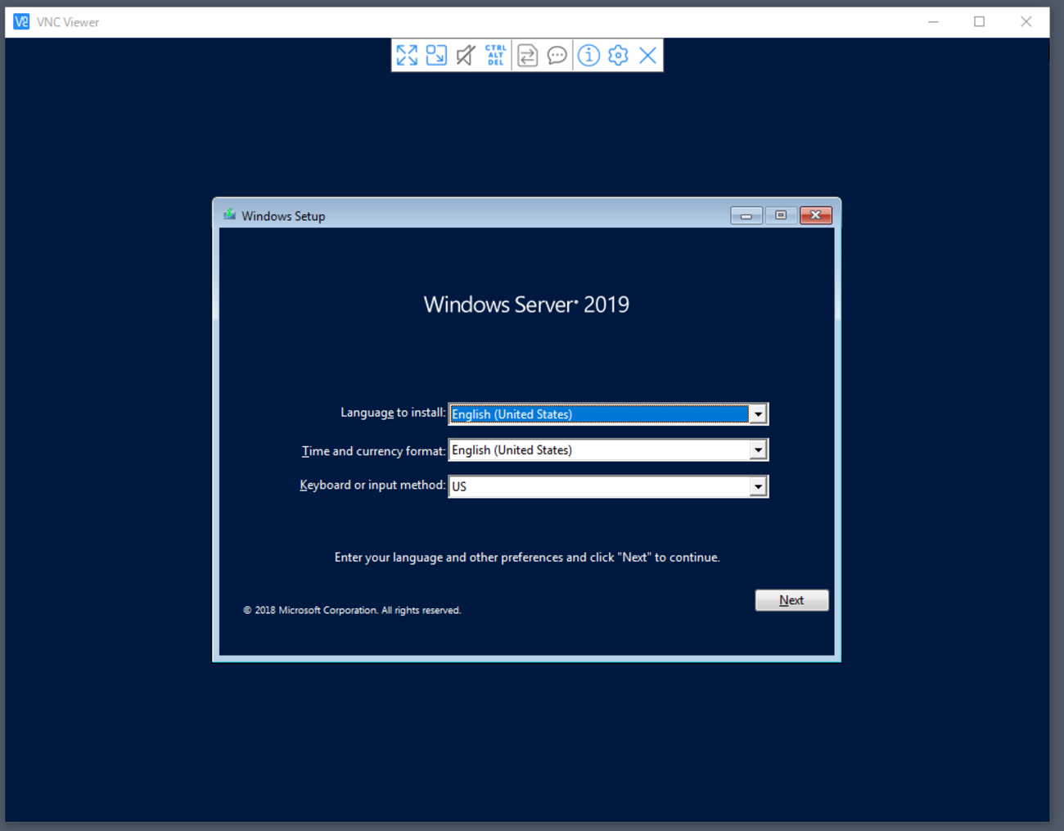This screenshot has width=1064, height=831.
Task: Send Ctrl Alt Del to remote machine
Action: [x=495, y=55]
